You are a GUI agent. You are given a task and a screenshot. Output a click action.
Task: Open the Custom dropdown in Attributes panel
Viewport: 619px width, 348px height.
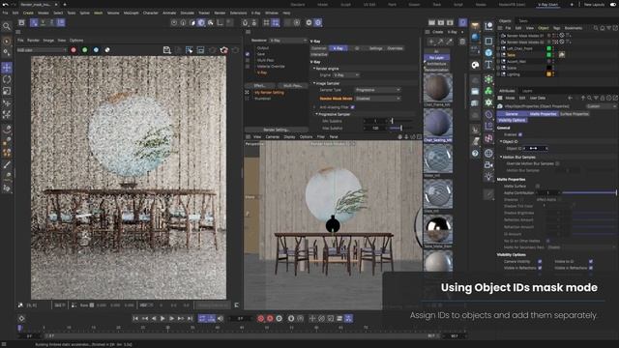(x=602, y=106)
